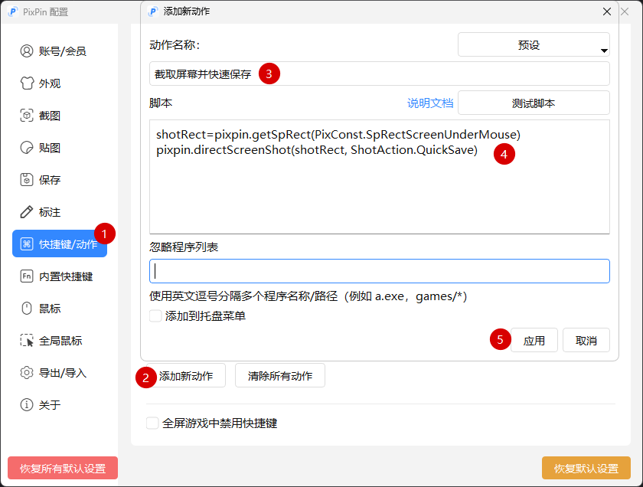Viewport: 643px width, 487px height.
Task: Click the annotation (标注) pencil icon
Action: [27, 212]
